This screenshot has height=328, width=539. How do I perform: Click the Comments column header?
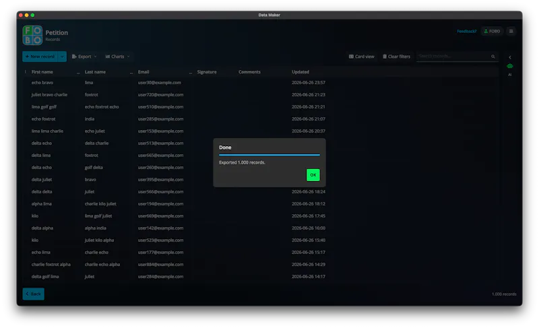[249, 72]
